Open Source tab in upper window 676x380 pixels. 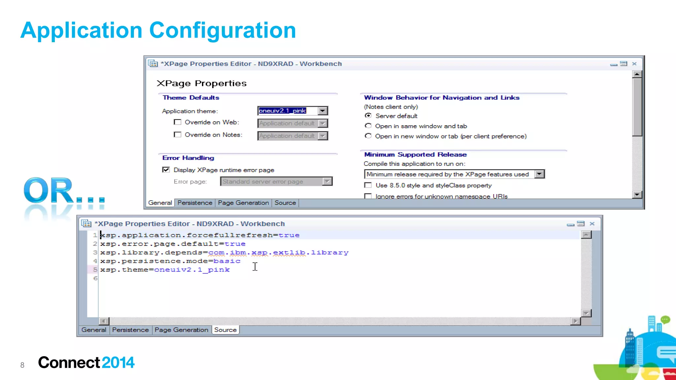tap(285, 203)
